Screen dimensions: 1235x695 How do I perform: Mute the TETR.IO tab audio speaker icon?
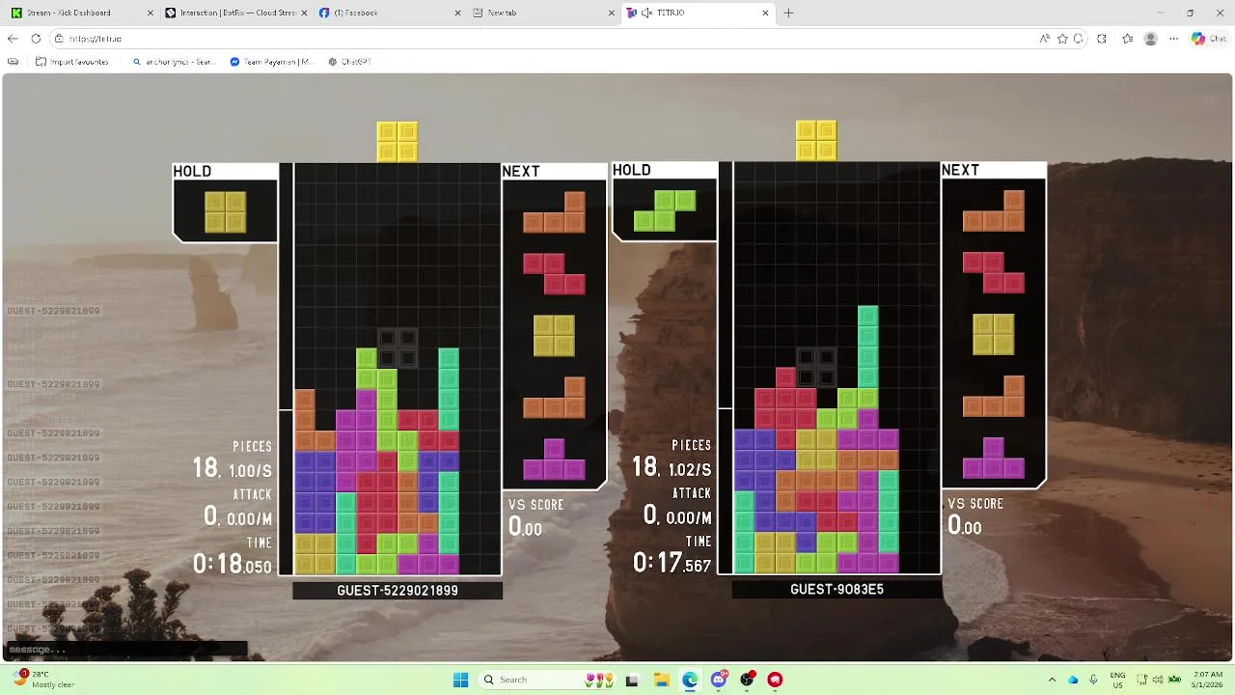(646, 13)
